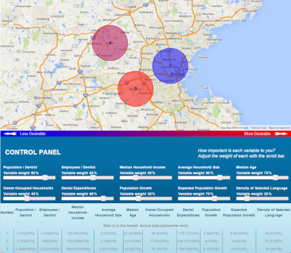Image resolution: width=291 pixels, height=253 pixels.
Task: Click 'Variable weight 60%' under Employees / Dentist
Action: [80, 173]
